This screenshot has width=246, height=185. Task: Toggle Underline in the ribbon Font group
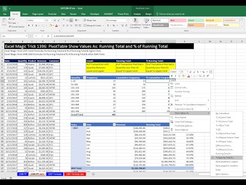click(36, 26)
